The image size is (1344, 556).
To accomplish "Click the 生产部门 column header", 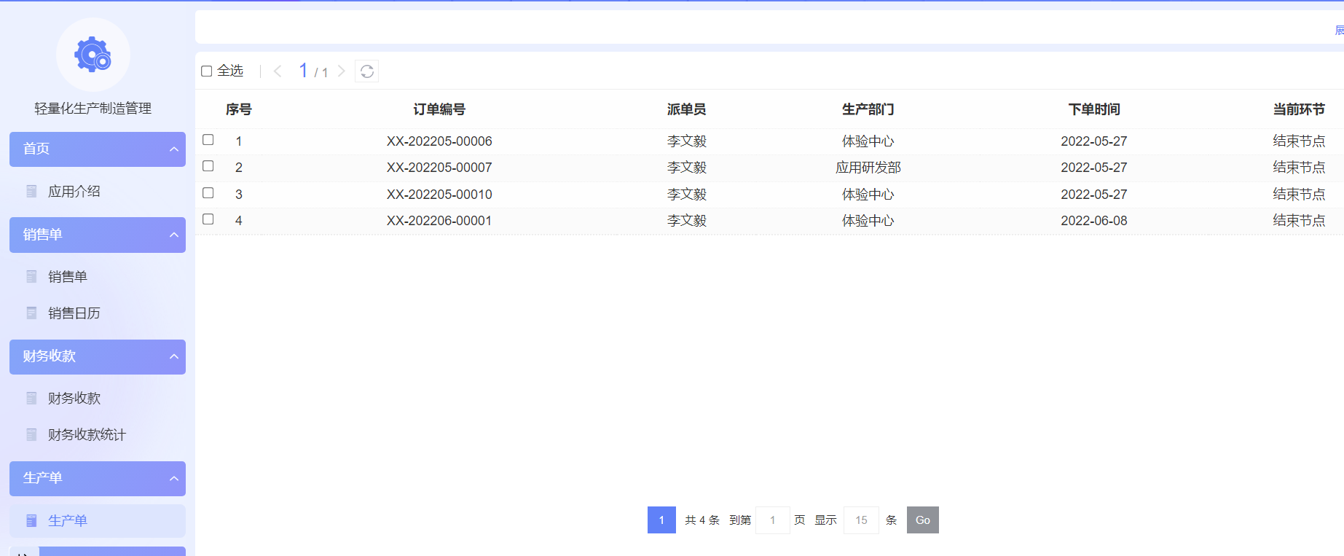I will pyautogui.click(x=868, y=109).
